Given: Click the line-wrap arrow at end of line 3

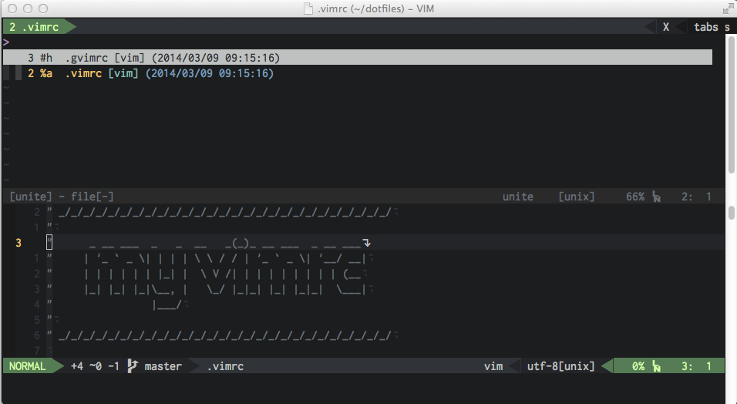Looking at the screenshot, I should (x=367, y=243).
